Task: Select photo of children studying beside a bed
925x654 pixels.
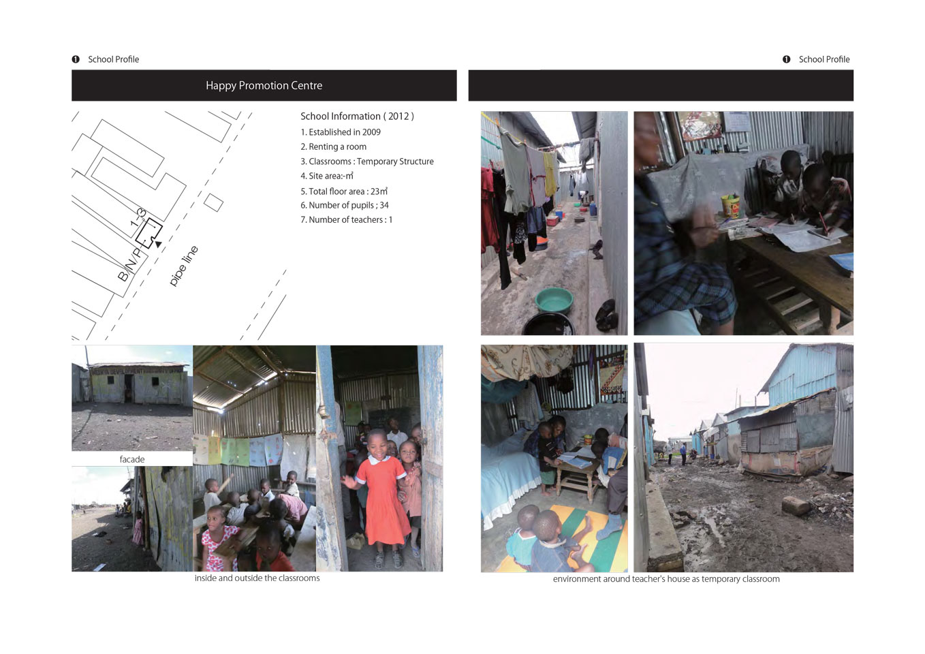Action: pos(554,458)
